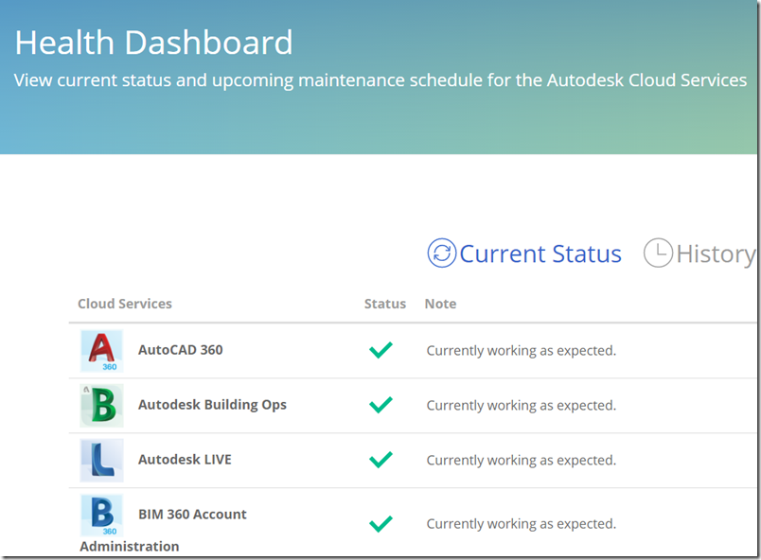This screenshot has height=560, width=761.
Task: Click the Current Status refresh icon
Action: point(442,254)
